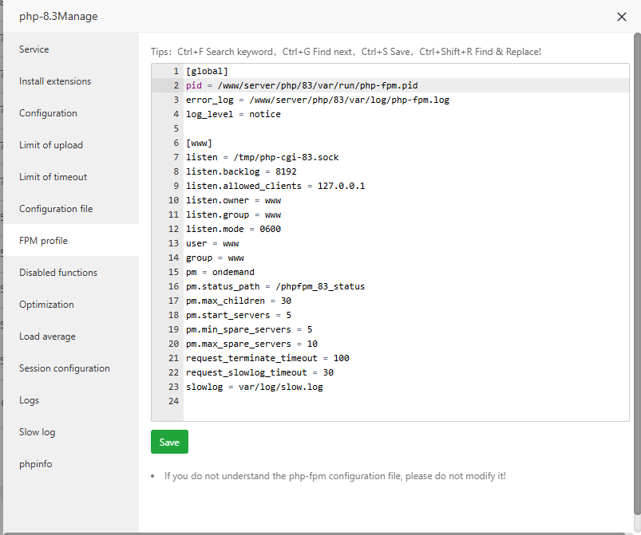Image resolution: width=641 pixels, height=535 pixels.
Task: Show the Logs tab
Action: 29,400
